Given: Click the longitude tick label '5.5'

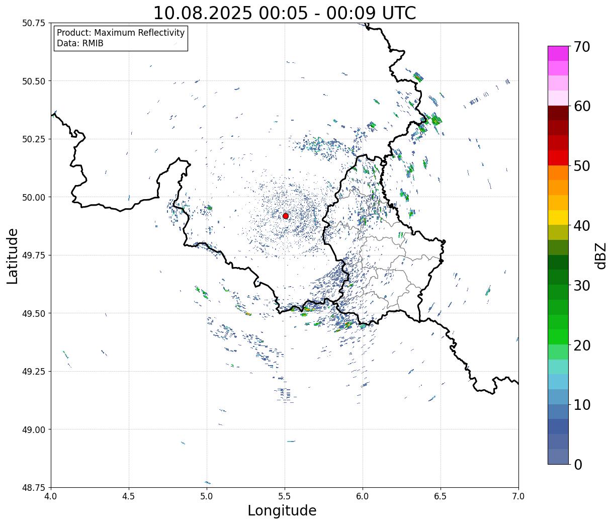Looking at the screenshot, I should pos(285,496).
